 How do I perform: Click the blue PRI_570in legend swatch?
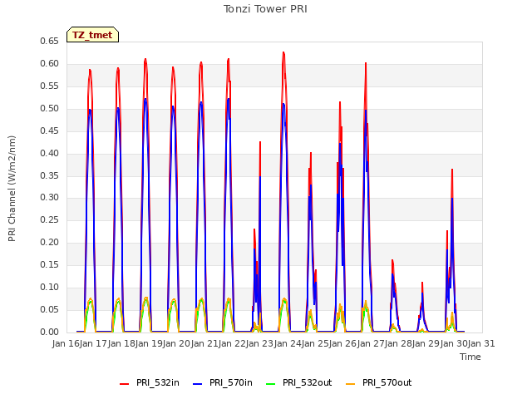[198, 384]
